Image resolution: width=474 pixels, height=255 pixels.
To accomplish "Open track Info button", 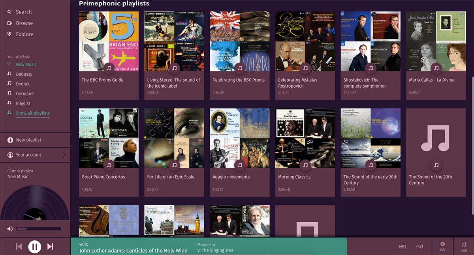I will point(442,246).
